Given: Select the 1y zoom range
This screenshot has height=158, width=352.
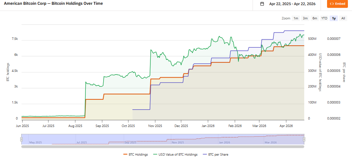Looking at the screenshot, I should pos(334,18).
